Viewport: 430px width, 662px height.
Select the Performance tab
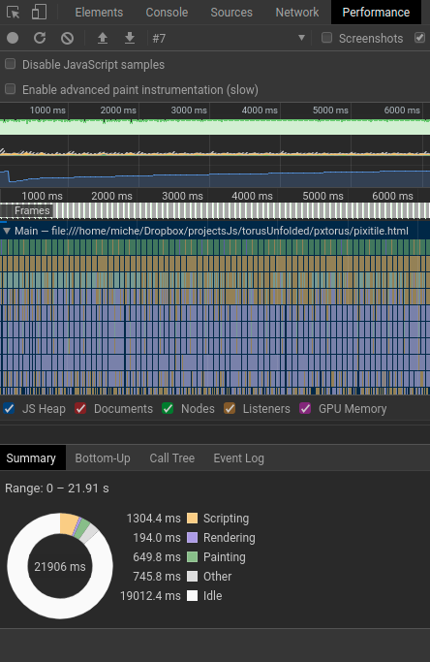[376, 13]
